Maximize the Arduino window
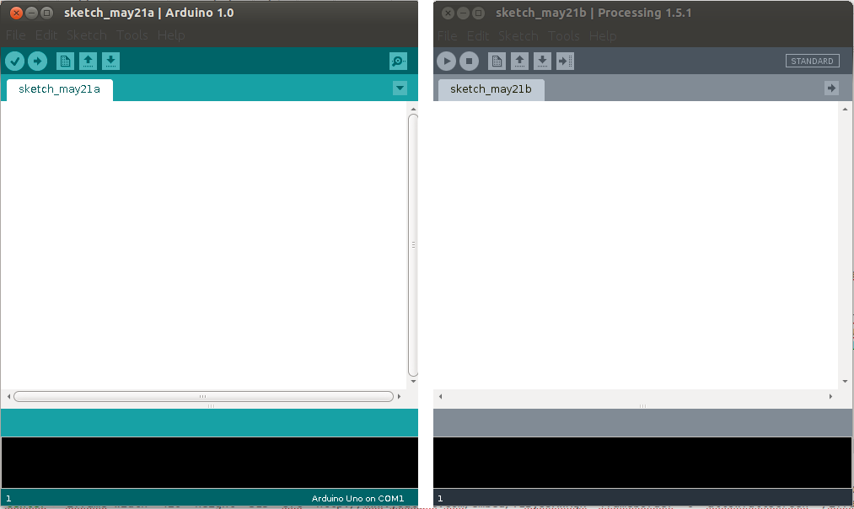This screenshot has height=509, width=854. pyautogui.click(x=47, y=13)
